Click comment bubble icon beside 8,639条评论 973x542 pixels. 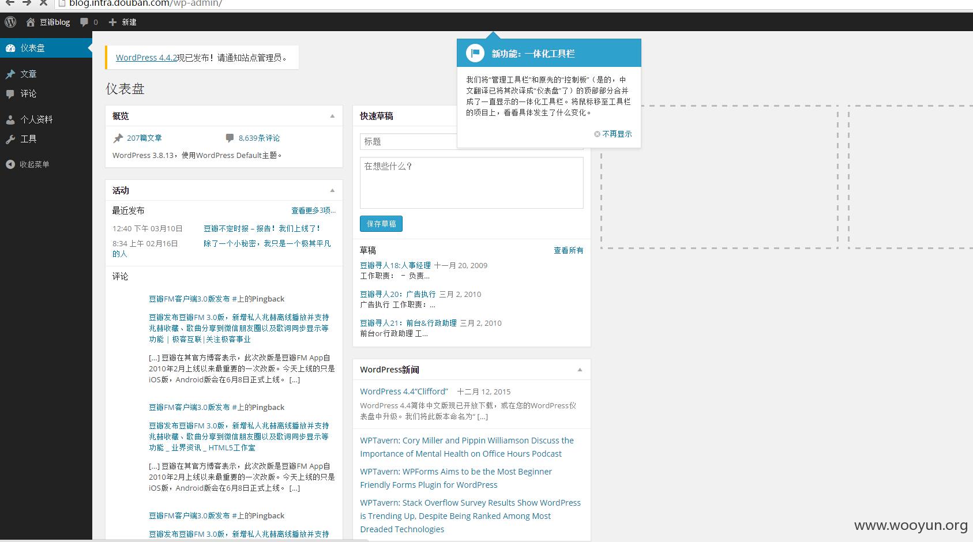tap(230, 138)
